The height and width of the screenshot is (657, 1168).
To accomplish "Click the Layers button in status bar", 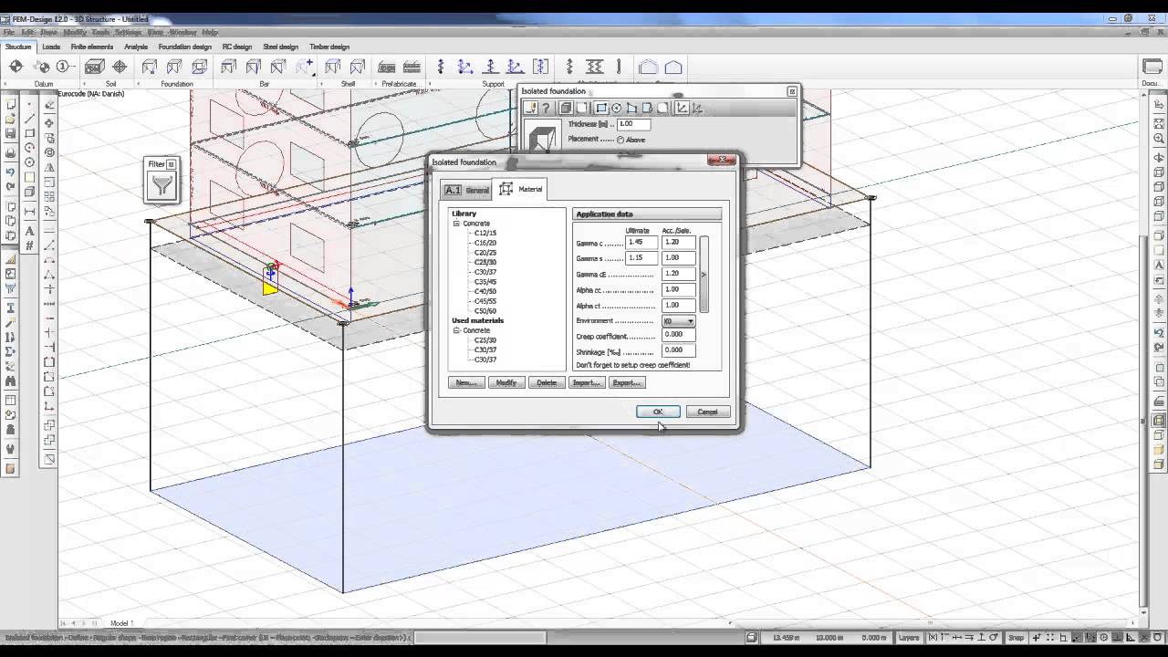I will pos(909,638).
